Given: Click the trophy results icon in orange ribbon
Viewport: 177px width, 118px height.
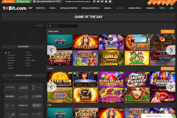Looking at the screenshot, I should point(159,2).
